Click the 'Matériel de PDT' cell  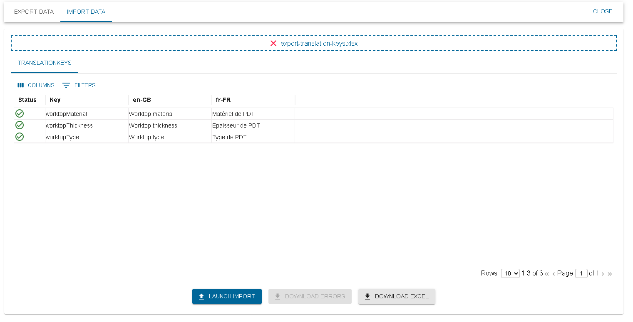pyautogui.click(x=253, y=114)
